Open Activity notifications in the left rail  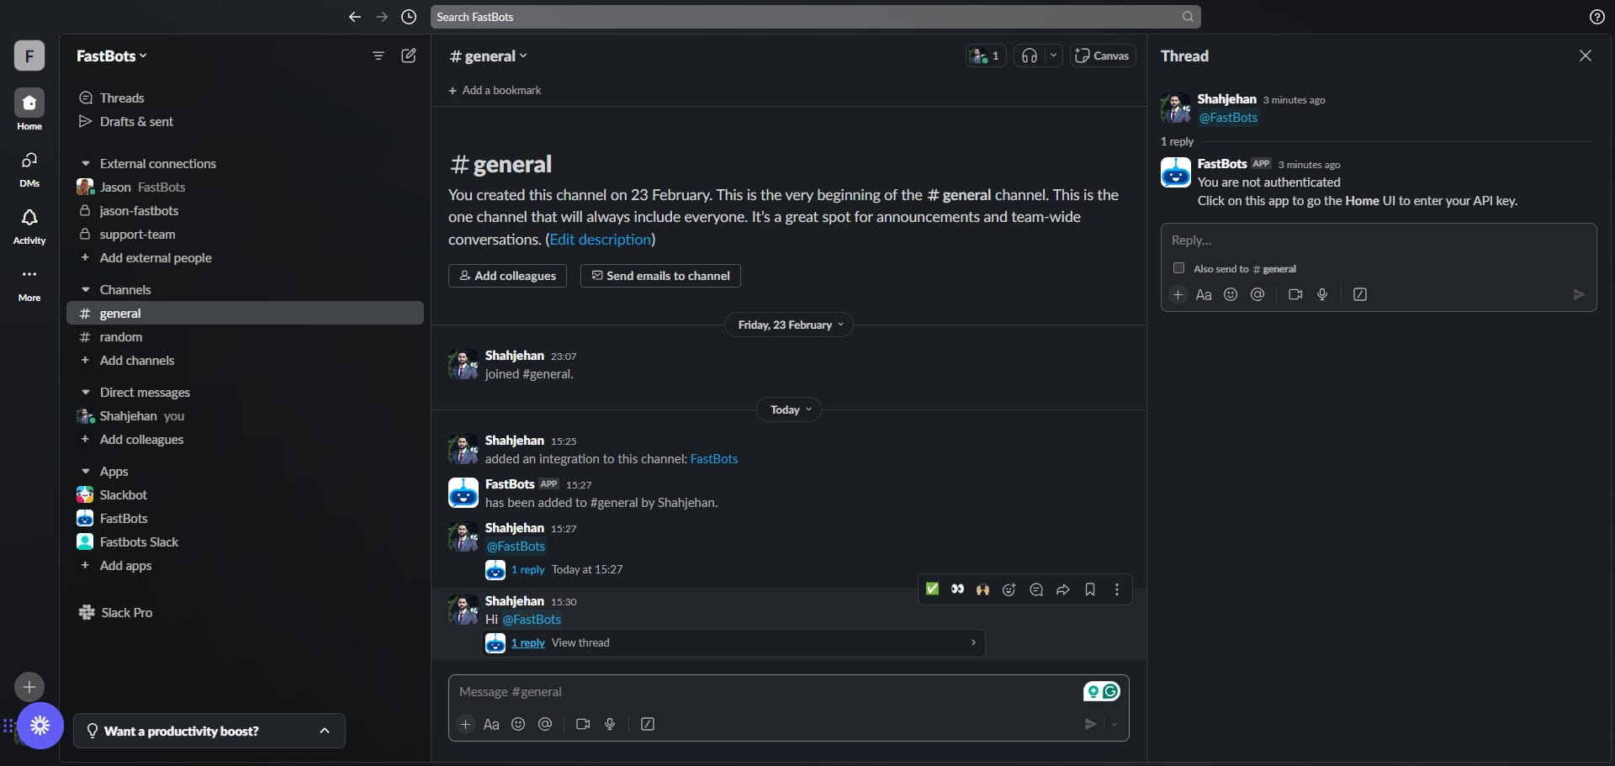pos(29,225)
